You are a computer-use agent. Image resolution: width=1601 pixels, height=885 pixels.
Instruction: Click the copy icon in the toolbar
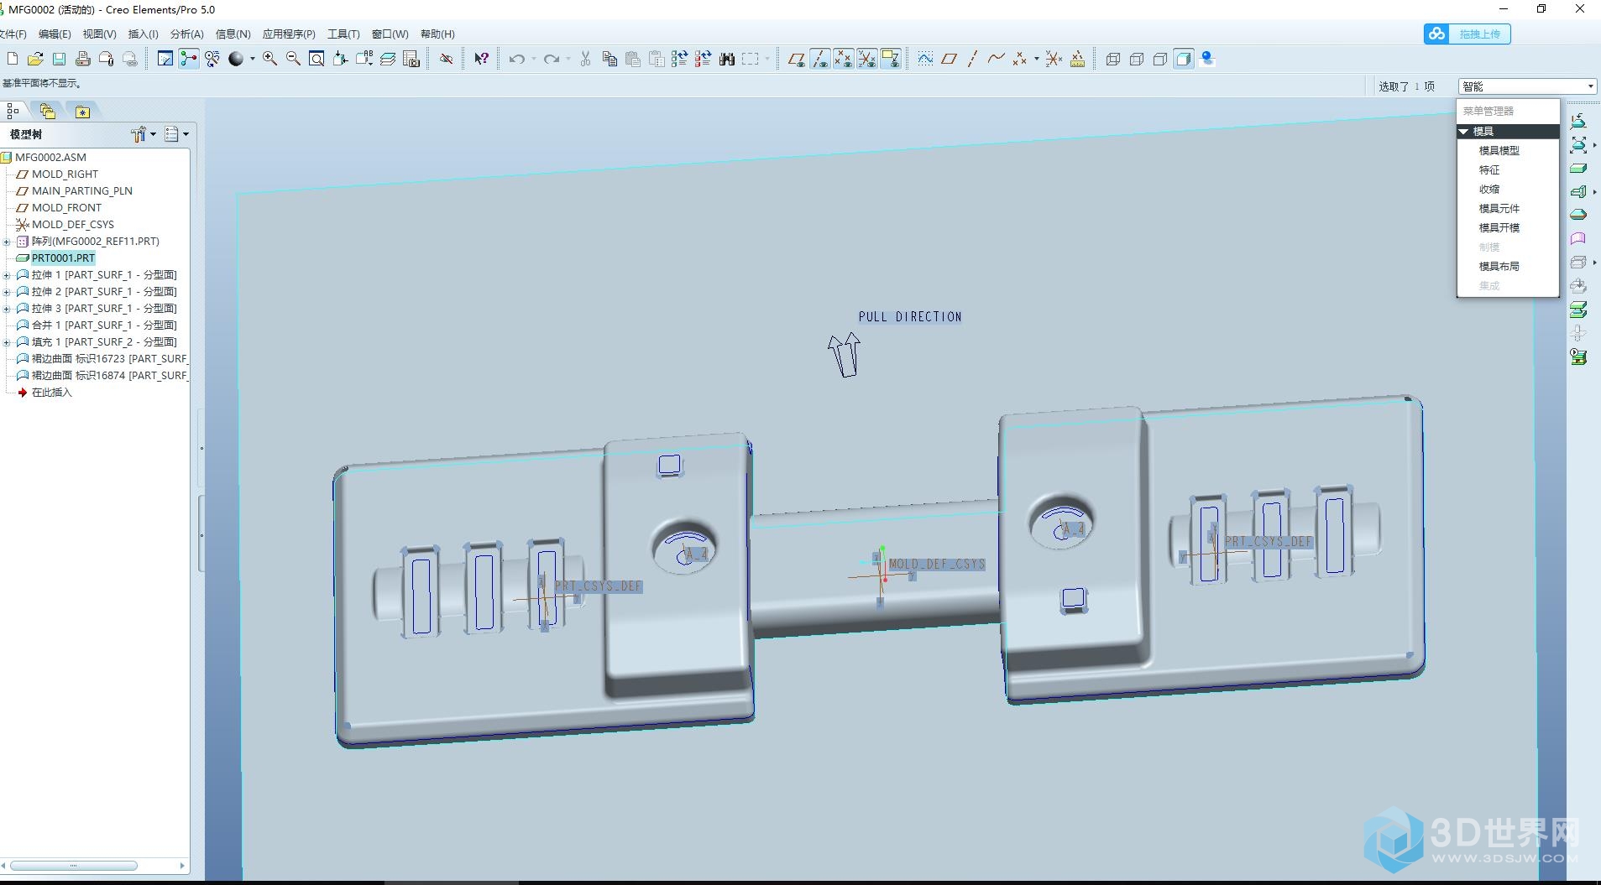[610, 59]
